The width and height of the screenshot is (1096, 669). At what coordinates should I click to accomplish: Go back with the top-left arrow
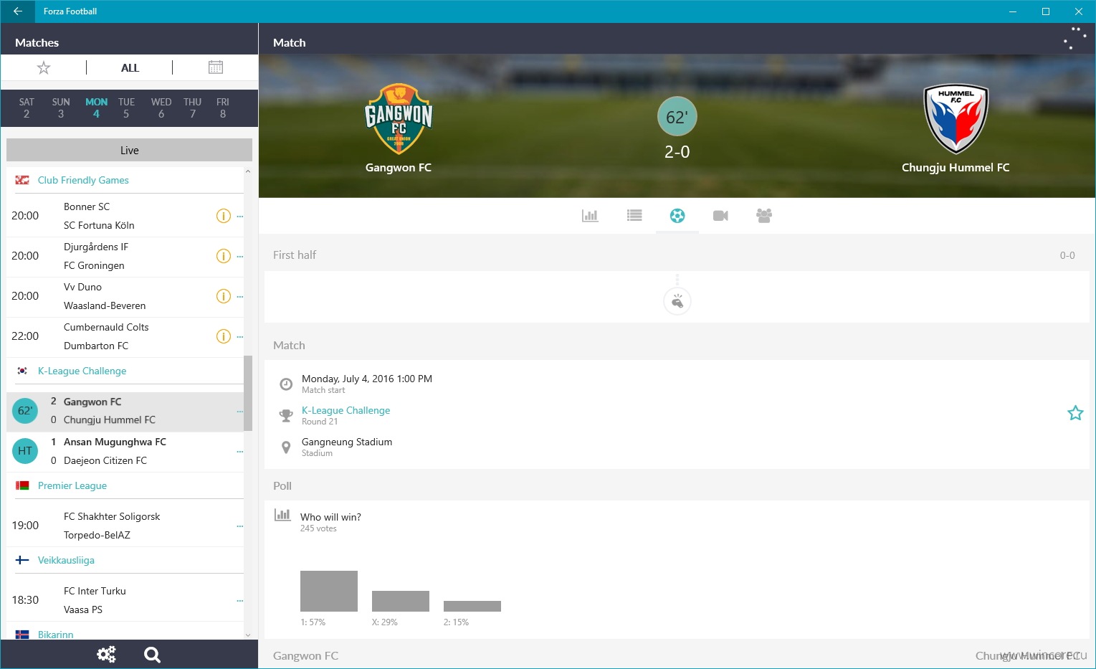click(17, 11)
